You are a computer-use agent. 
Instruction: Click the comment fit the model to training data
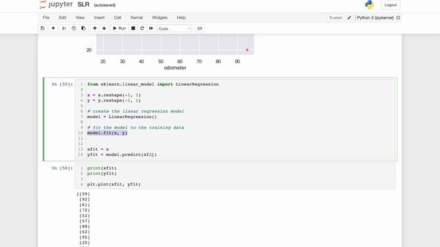coord(135,128)
